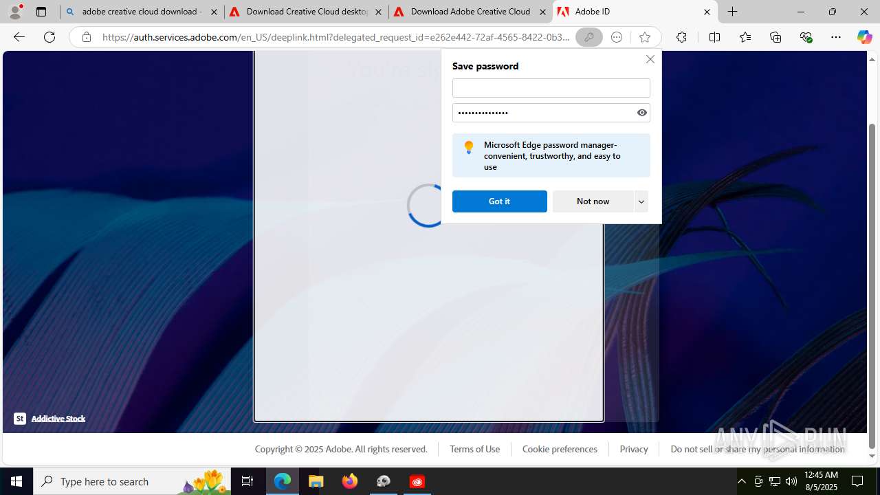
Task: Go back using the back arrow
Action: (x=19, y=37)
